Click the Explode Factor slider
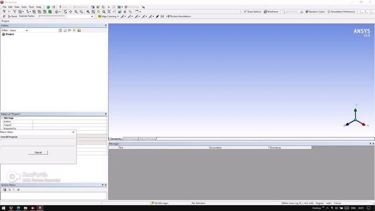Screen dimensions: 375x211 pos(52,16)
